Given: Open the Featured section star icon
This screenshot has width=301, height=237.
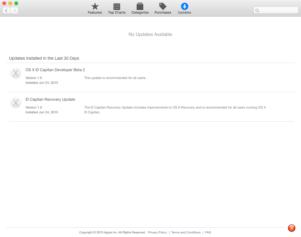Looking at the screenshot, I should (95, 7).
